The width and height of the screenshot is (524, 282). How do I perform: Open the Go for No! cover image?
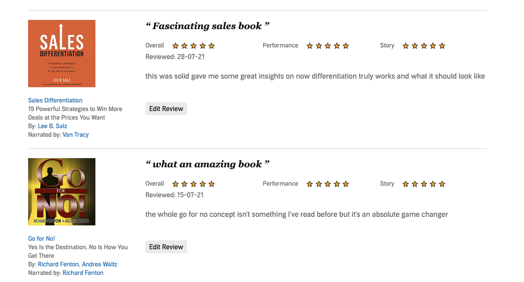click(62, 192)
